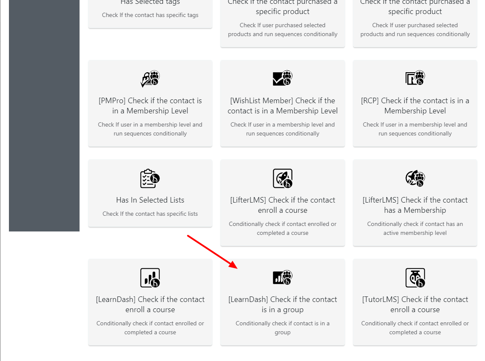Screen dimensions: 485x361
Task: Click "Check If the contact has specific lists" text
Action: click(x=150, y=214)
